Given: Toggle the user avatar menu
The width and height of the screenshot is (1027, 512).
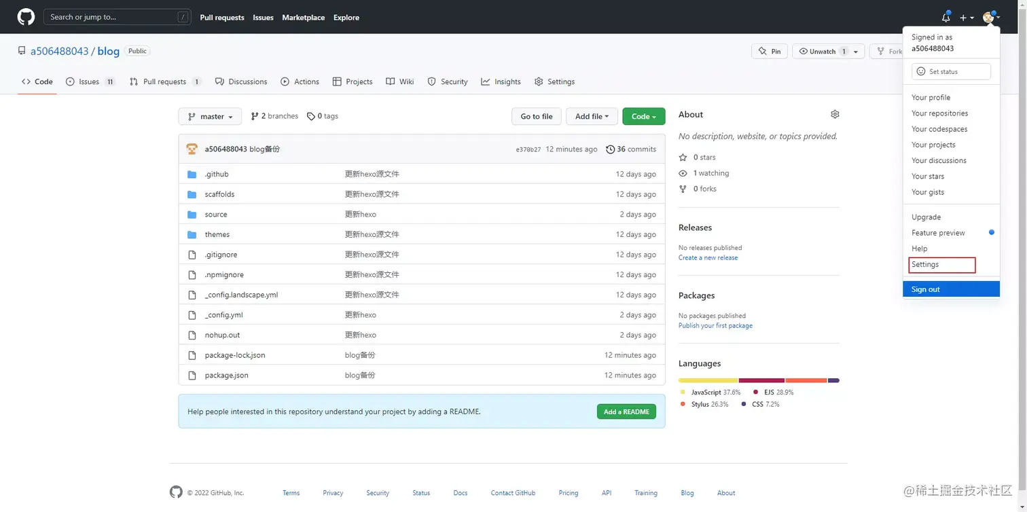Looking at the screenshot, I should coord(991,18).
